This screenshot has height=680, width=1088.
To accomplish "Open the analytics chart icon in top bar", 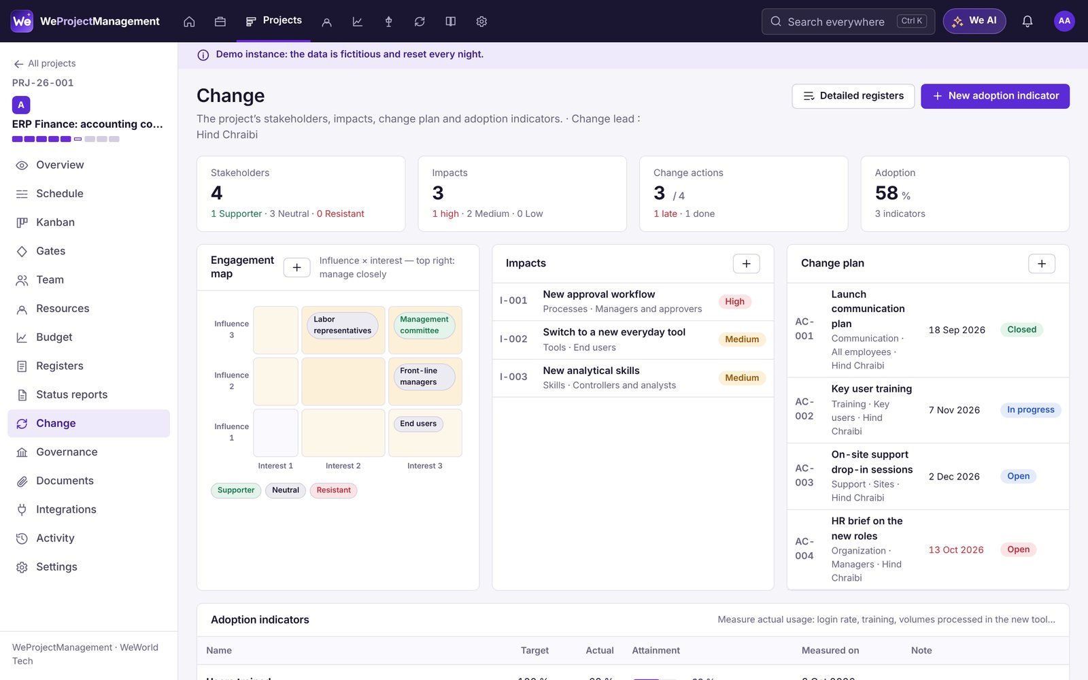I will pos(358,21).
